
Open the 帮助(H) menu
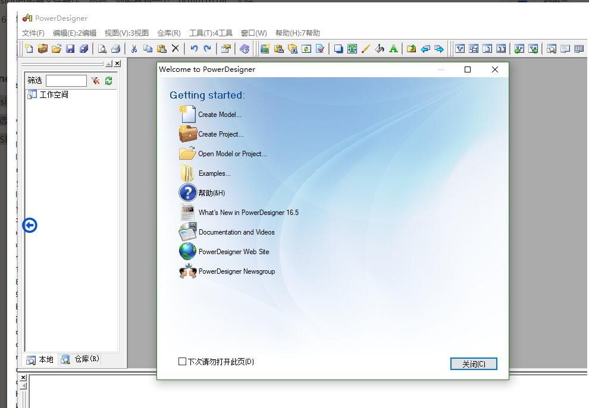[x=297, y=33]
